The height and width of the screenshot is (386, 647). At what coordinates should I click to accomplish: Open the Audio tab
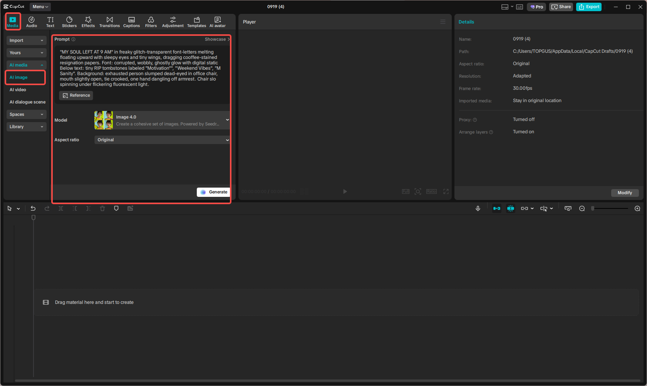pos(32,22)
